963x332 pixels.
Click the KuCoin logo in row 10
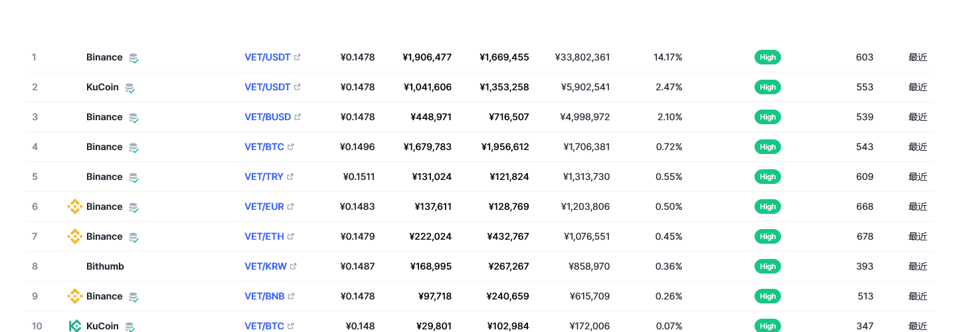pos(75,326)
